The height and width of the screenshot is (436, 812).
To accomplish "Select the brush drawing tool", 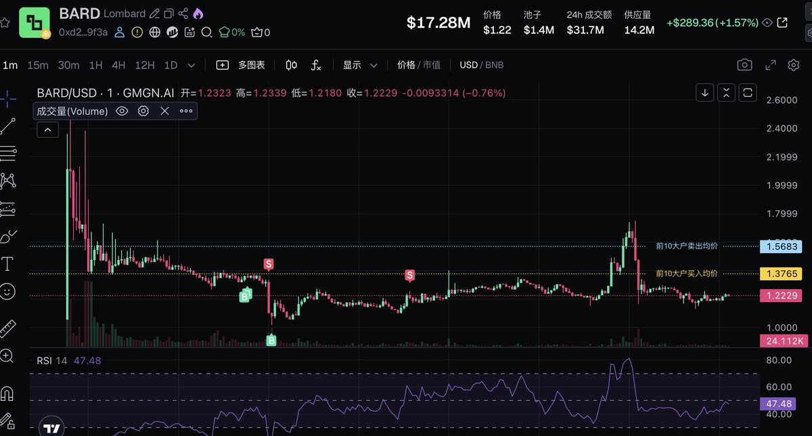I will (x=8, y=237).
